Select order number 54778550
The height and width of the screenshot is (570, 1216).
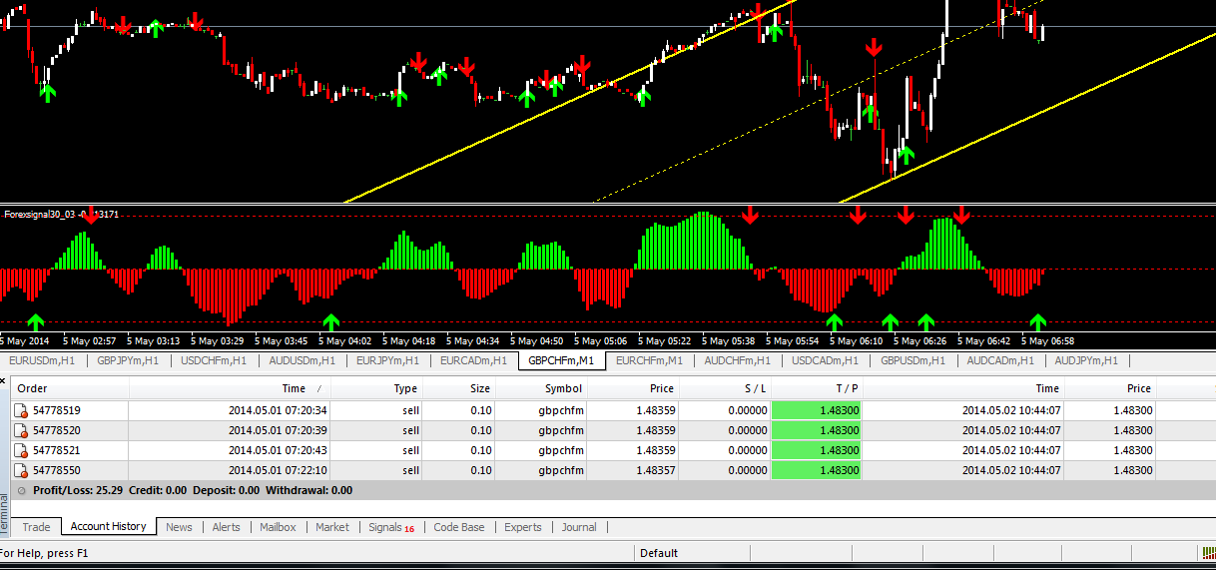[x=57, y=470]
